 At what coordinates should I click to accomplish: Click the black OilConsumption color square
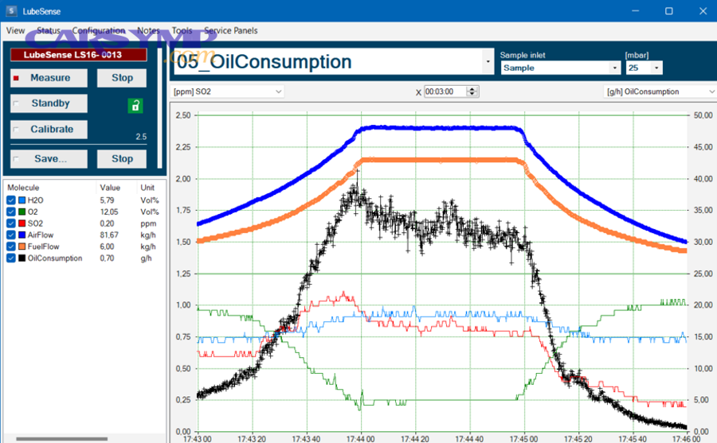pyautogui.click(x=22, y=258)
